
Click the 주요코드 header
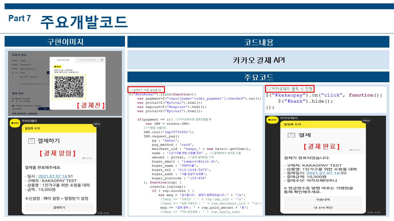pos(258,77)
